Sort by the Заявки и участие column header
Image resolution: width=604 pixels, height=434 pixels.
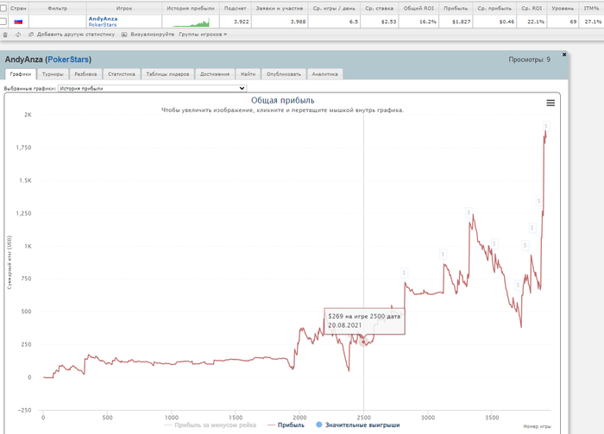[x=280, y=8]
